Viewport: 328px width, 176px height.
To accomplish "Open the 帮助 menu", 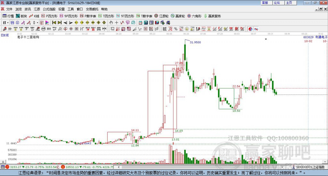I will point(104,9).
